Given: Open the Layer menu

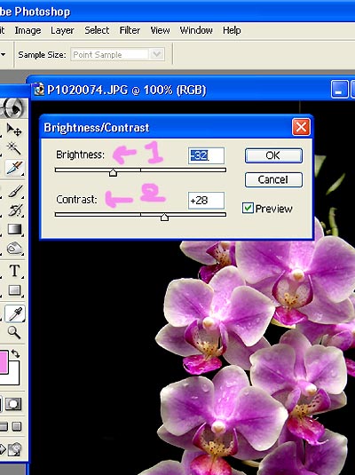Looking at the screenshot, I should click(62, 30).
